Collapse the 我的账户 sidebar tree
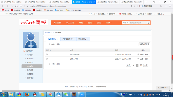The height and width of the screenshot is (97, 173). (24, 51)
